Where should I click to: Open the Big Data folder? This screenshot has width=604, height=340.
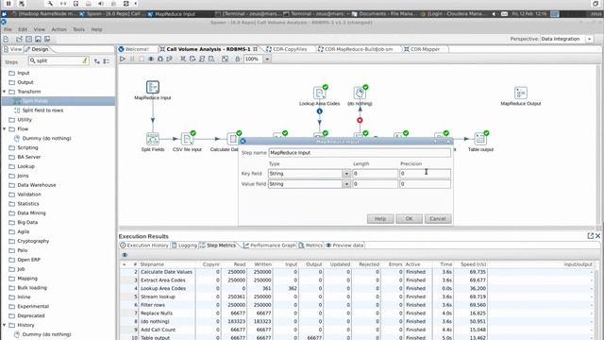click(27, 223)
